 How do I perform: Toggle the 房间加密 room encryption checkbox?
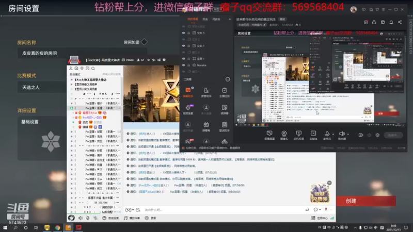144,42
